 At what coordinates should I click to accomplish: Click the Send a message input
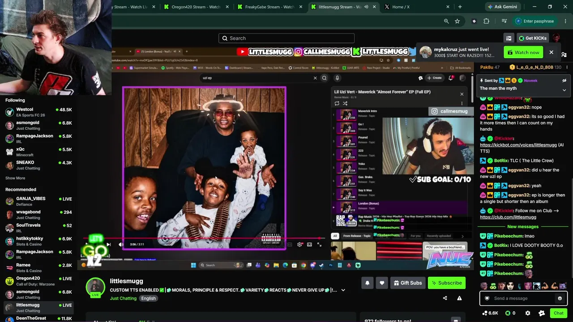(x=523, y=298)
